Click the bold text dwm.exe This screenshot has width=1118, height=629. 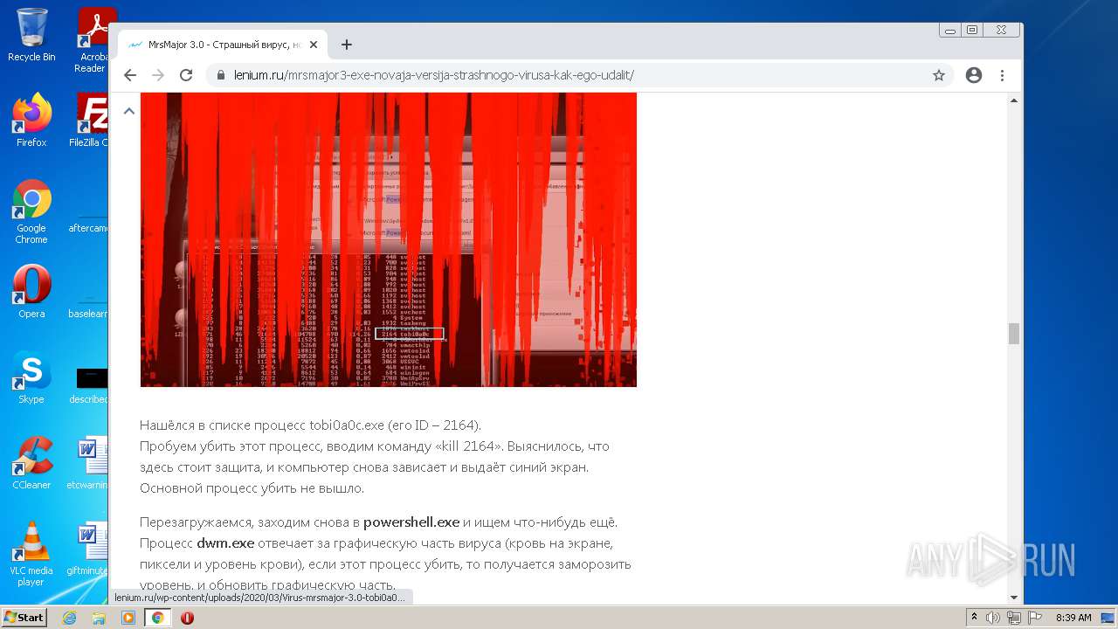click(225, 543)
